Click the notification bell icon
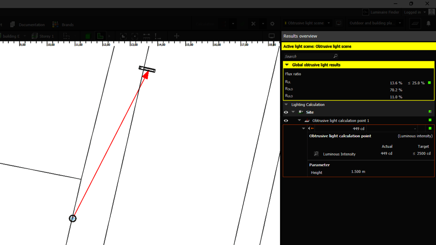Screen dimensions: 436x245 [x=429, y=23]
